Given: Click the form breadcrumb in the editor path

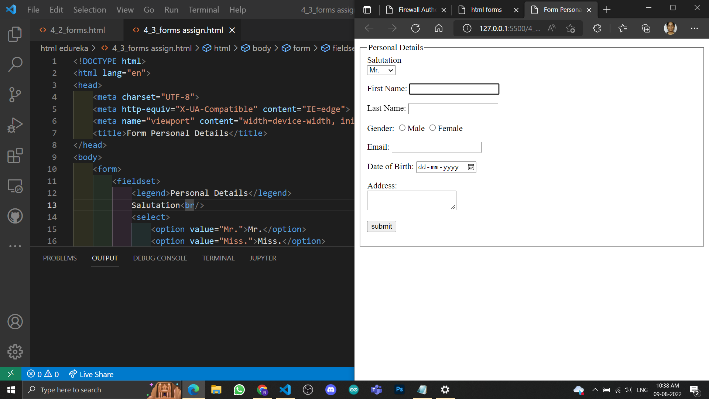Looking at the screenshot, I should coord(301,48).
